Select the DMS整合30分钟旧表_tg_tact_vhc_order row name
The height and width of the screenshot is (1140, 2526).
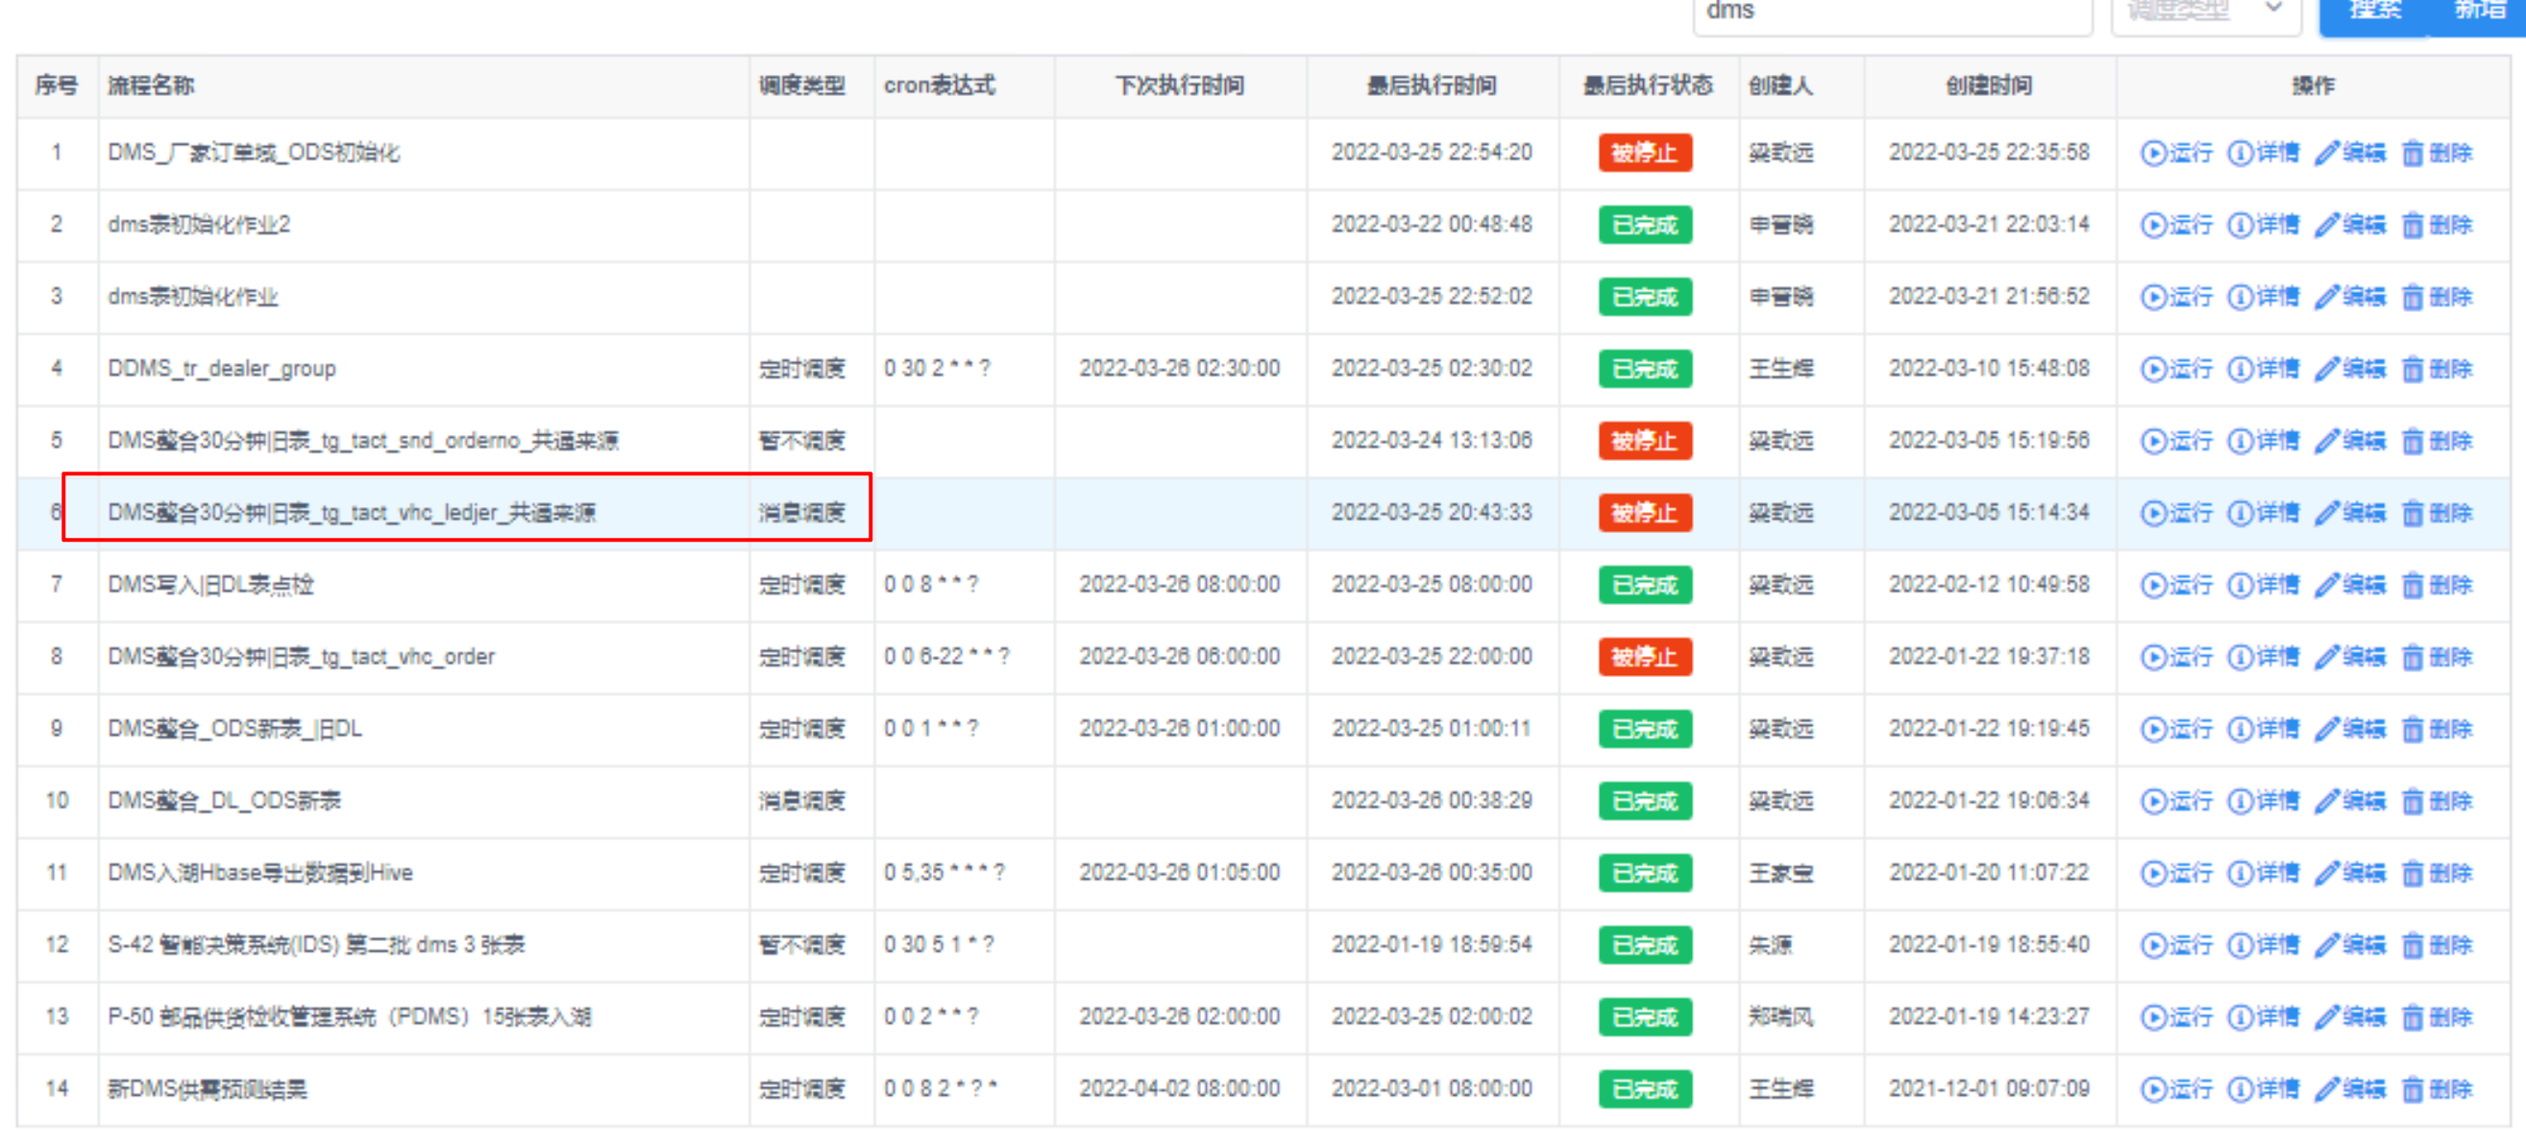[301, 658]
